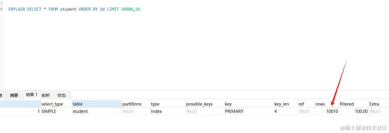389x133 pixels.
Task: Click the 100.00 filtered value cell
Action: point(361,111)
